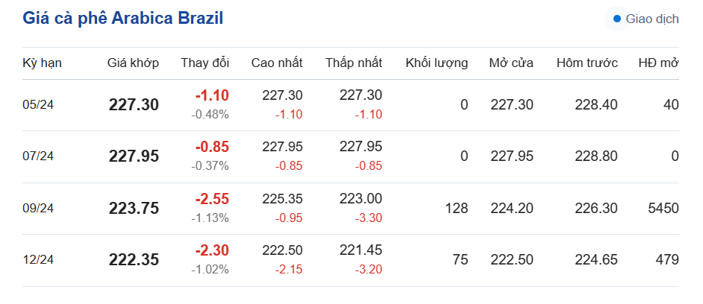703x304 pixels.
Task: Click matched price 223.75
Action: [134, 209]
